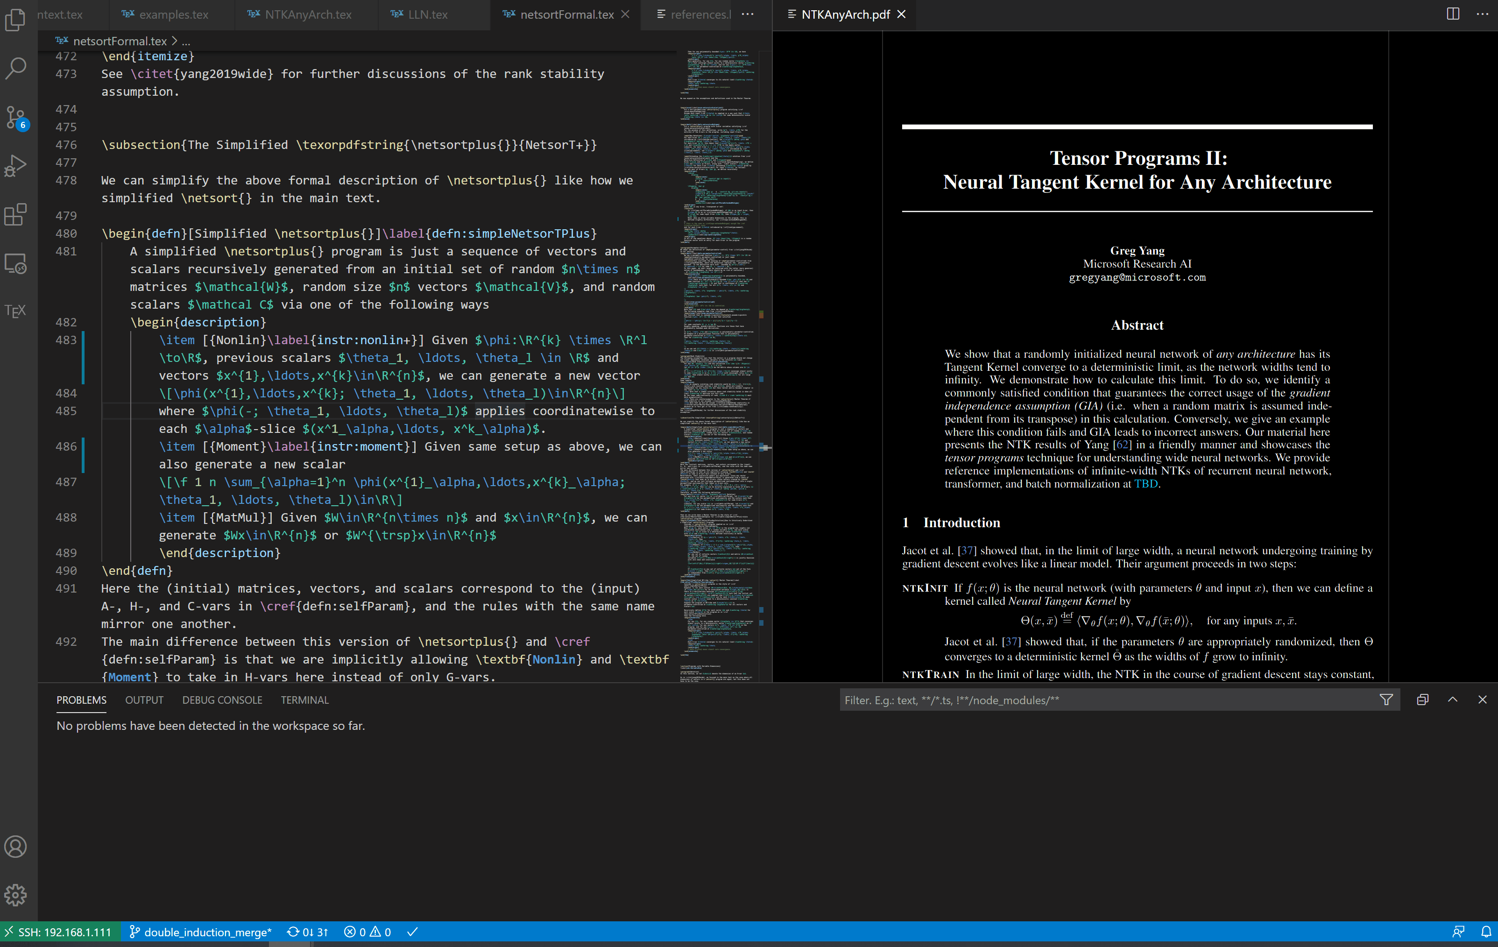Image resolution: width=1498 pixels, height=947 pixels.
Task: Click the feedback icon in status bar
Action: (x=1457, y=932)
